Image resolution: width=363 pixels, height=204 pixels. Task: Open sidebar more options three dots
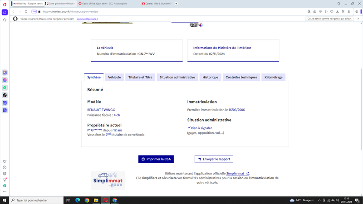[5, 192]
